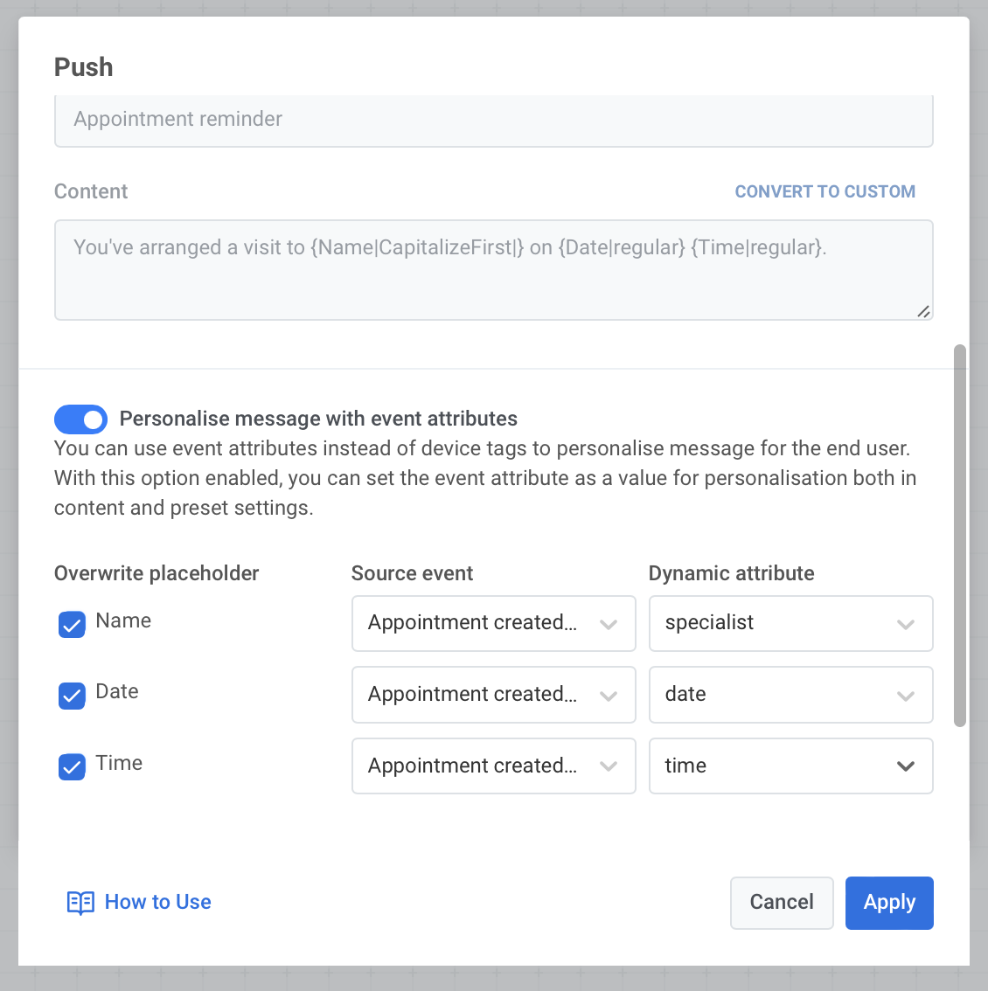Click the dialog's vertical scrollbar thumb
Viewport: 988px width, 991px height.
pos(960,535)
